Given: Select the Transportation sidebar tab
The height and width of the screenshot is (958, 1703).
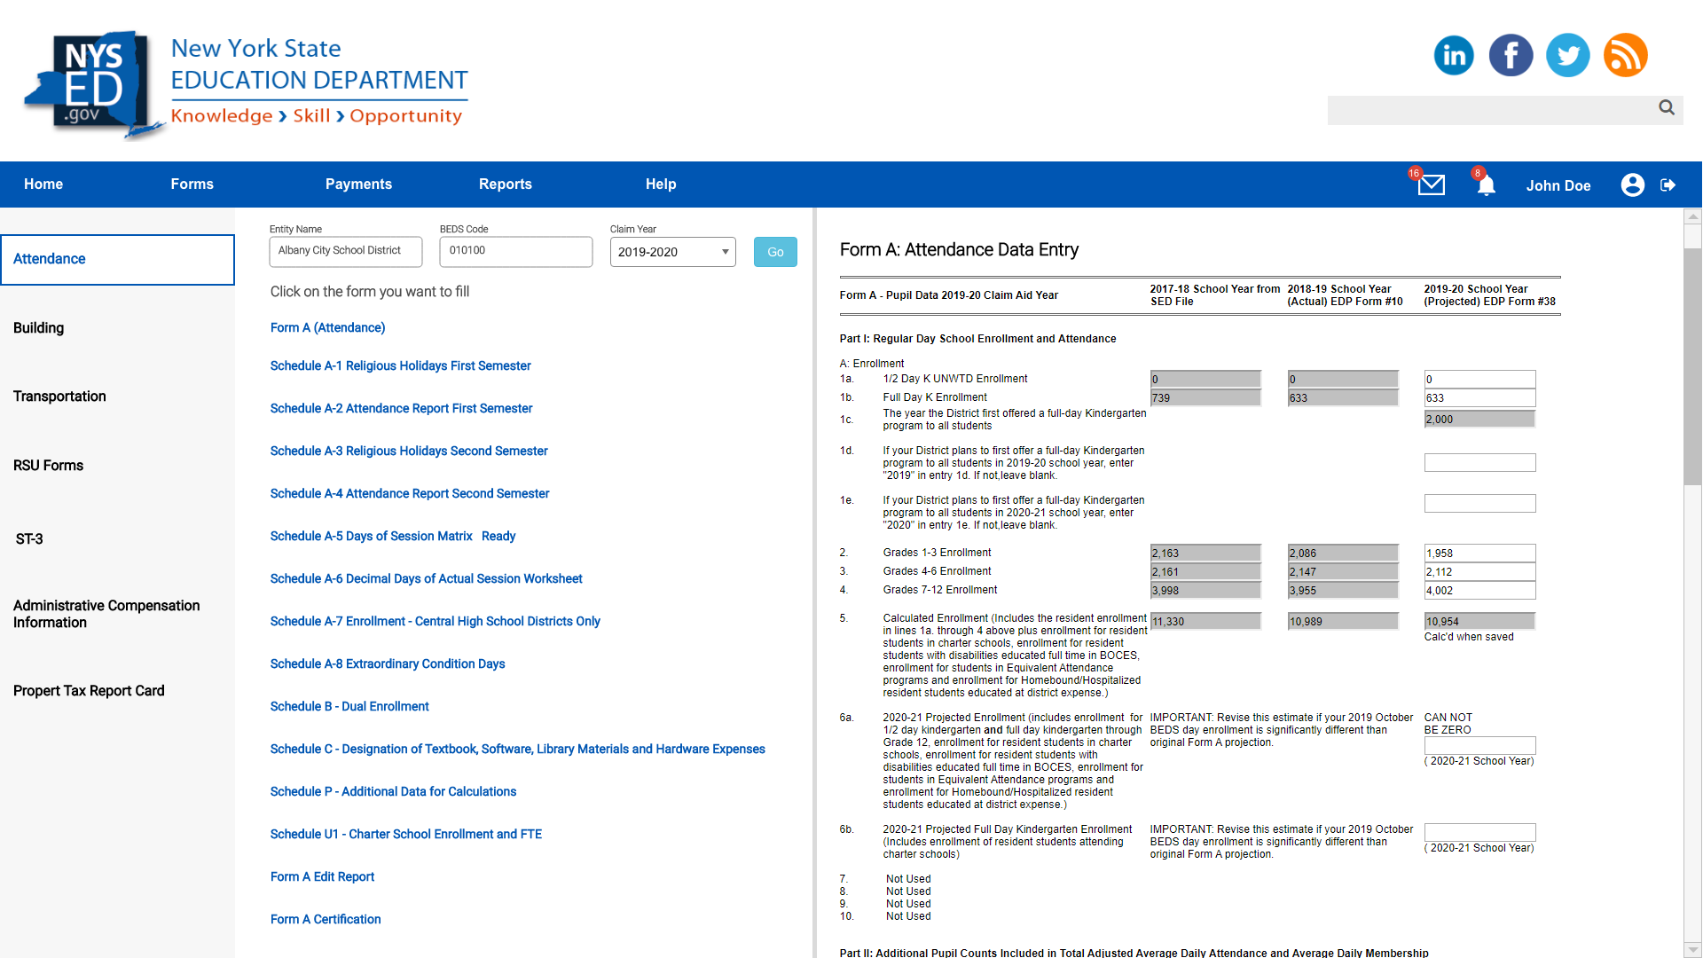Looking at the screenshot, I should (x=59, y=397).
